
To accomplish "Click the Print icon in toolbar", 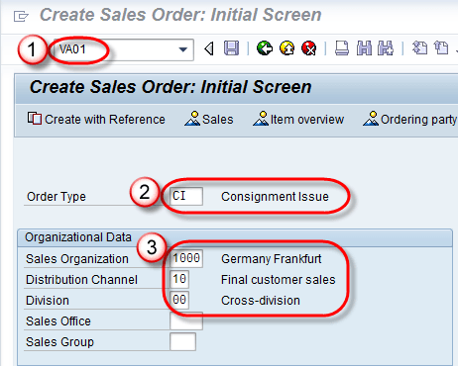I will [342, 48].
